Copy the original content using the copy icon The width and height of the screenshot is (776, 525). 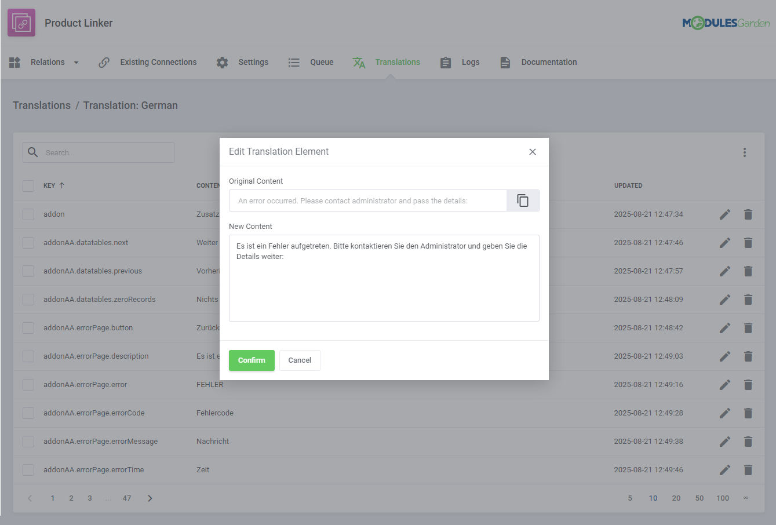coord(523,200)
